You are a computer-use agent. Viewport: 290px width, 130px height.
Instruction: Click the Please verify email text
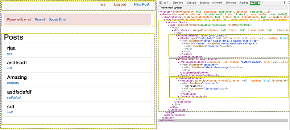click(19, 19)
